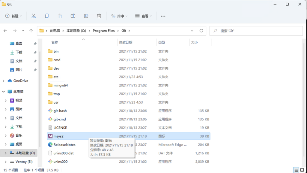The image size is (307, 173).
Task: Select the cmd folder name
Action: (x=57, y=60)
